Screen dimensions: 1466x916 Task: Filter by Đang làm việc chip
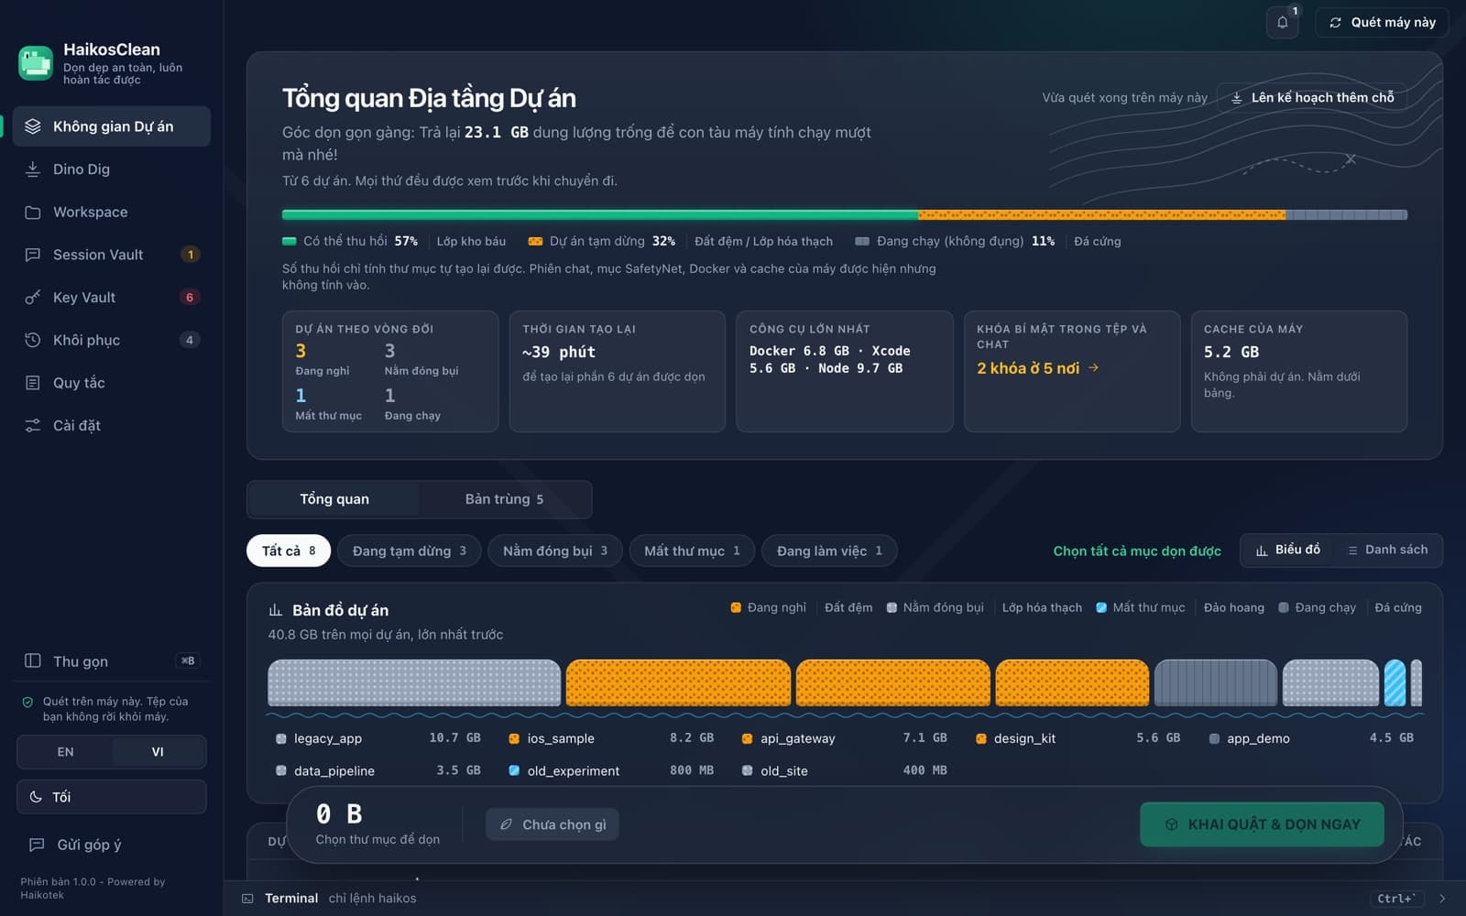(829, 551)
